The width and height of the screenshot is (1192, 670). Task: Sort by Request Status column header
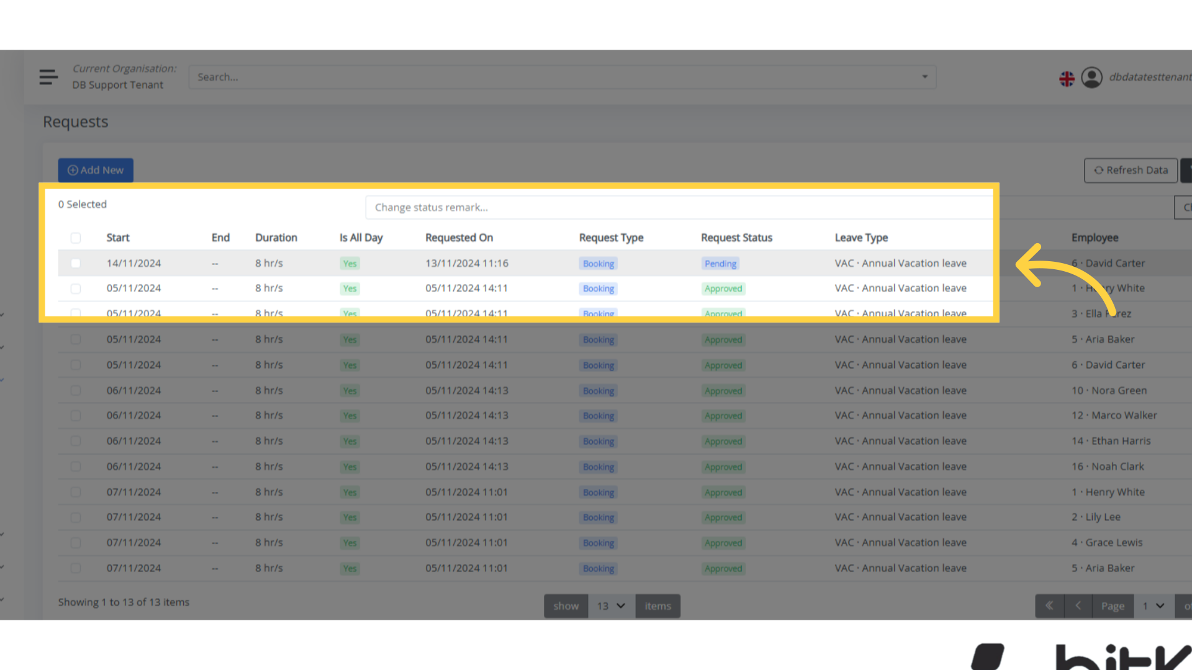(736, 238)
